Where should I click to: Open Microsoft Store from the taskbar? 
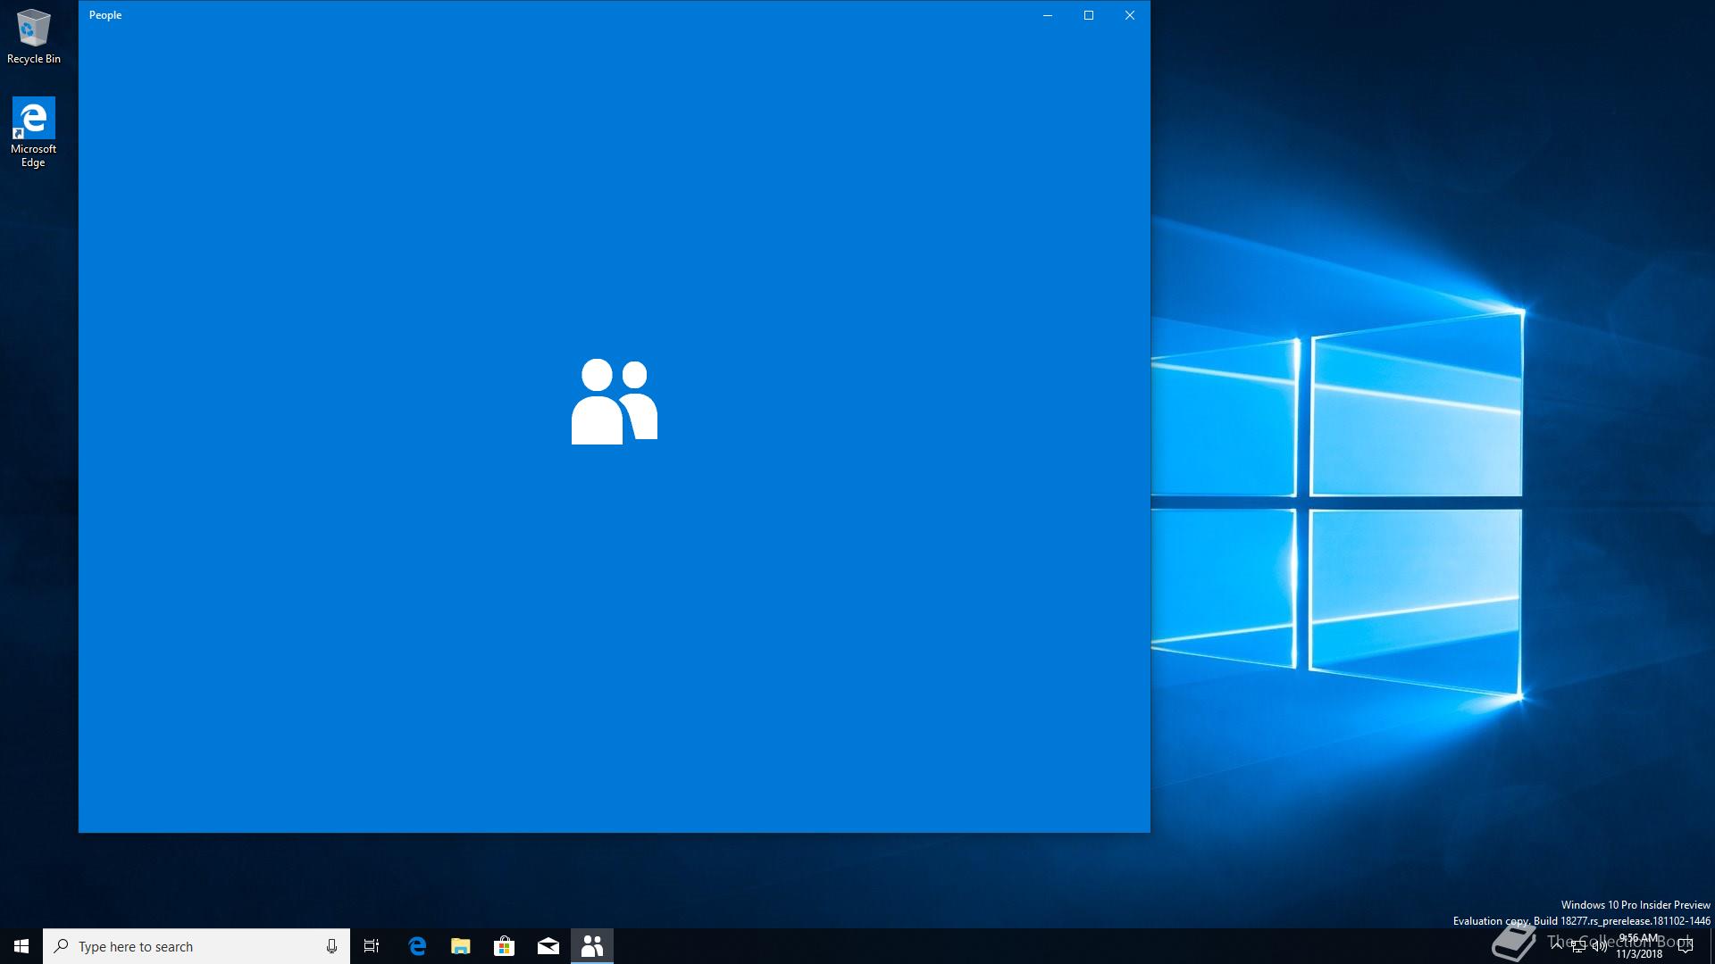tap(505, 946)
